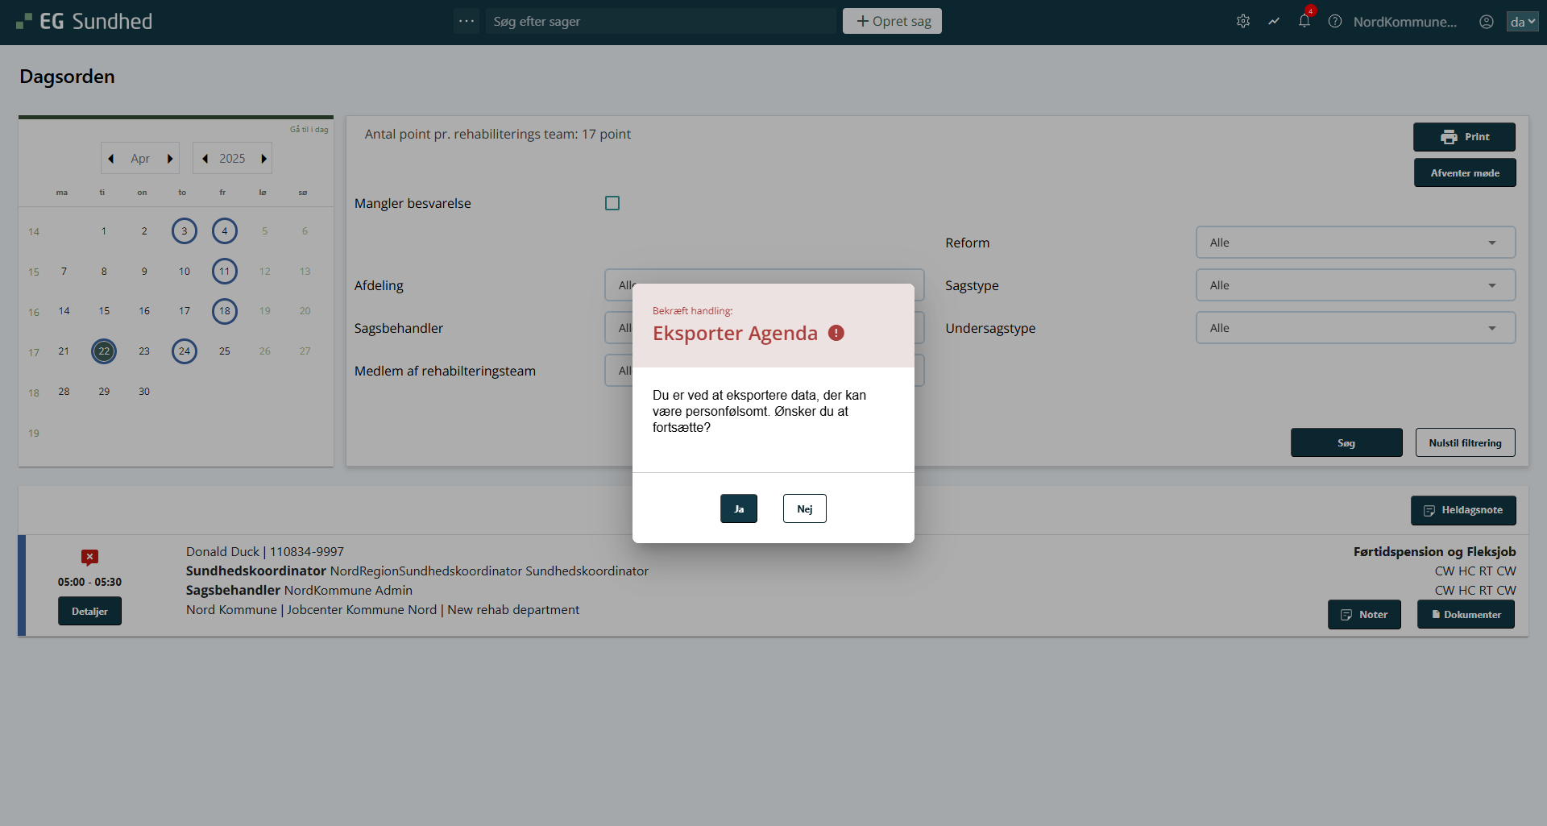Open the settings gear icon
The height and width of the screenshot is (826, 1547).
coord(1243,22)
